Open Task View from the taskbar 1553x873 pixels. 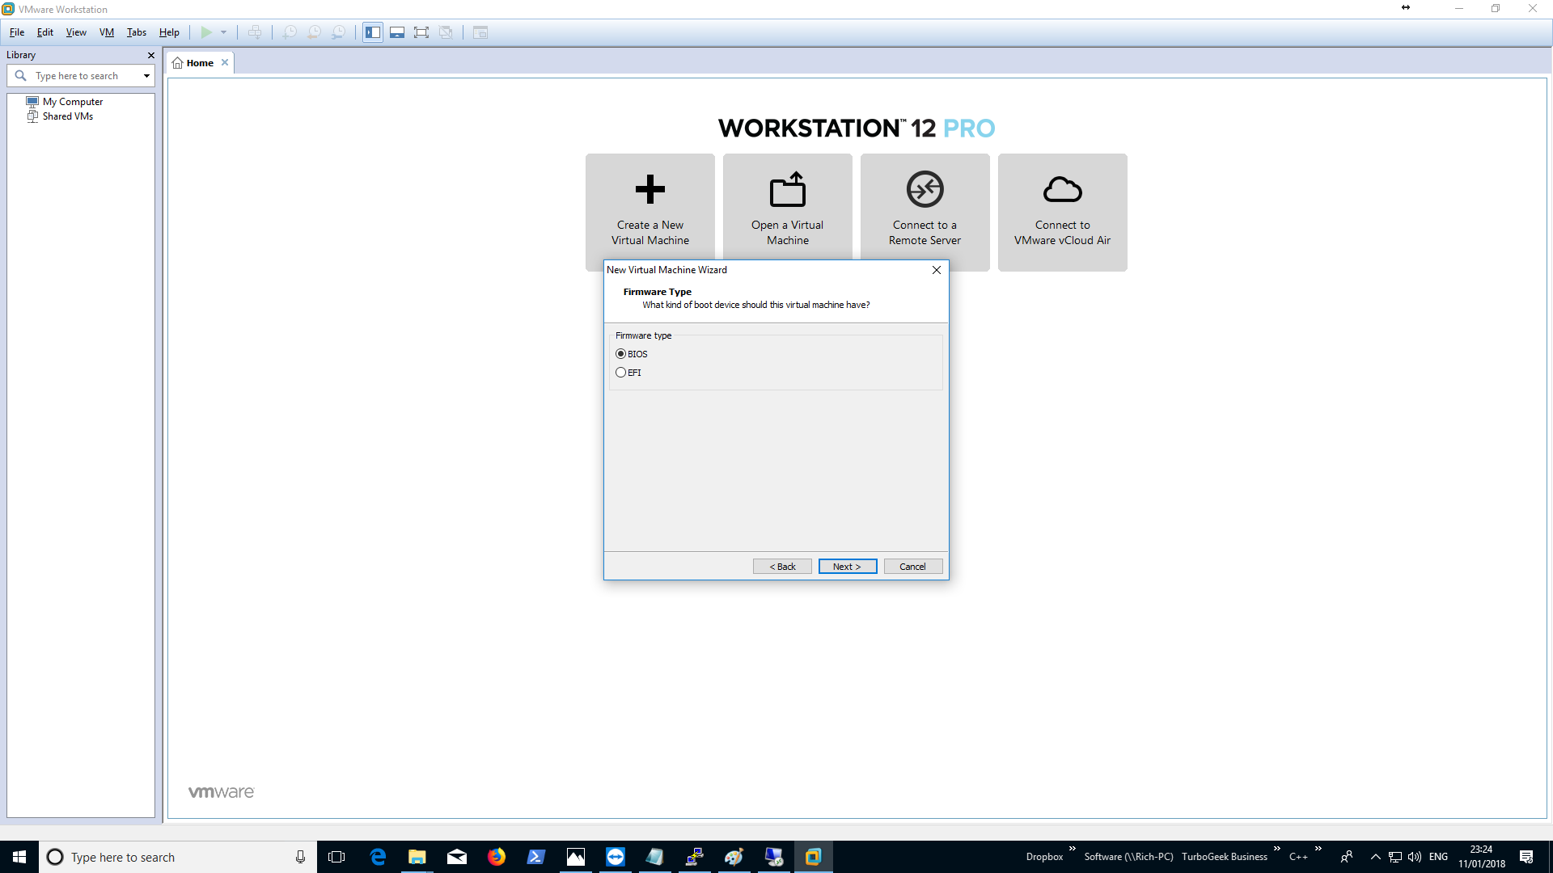point(336,857)
